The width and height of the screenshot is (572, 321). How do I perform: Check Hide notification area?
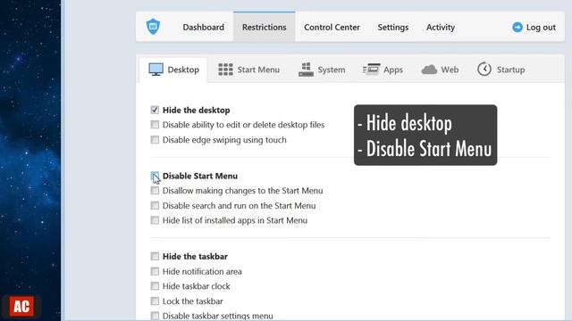tap(155, 271)
